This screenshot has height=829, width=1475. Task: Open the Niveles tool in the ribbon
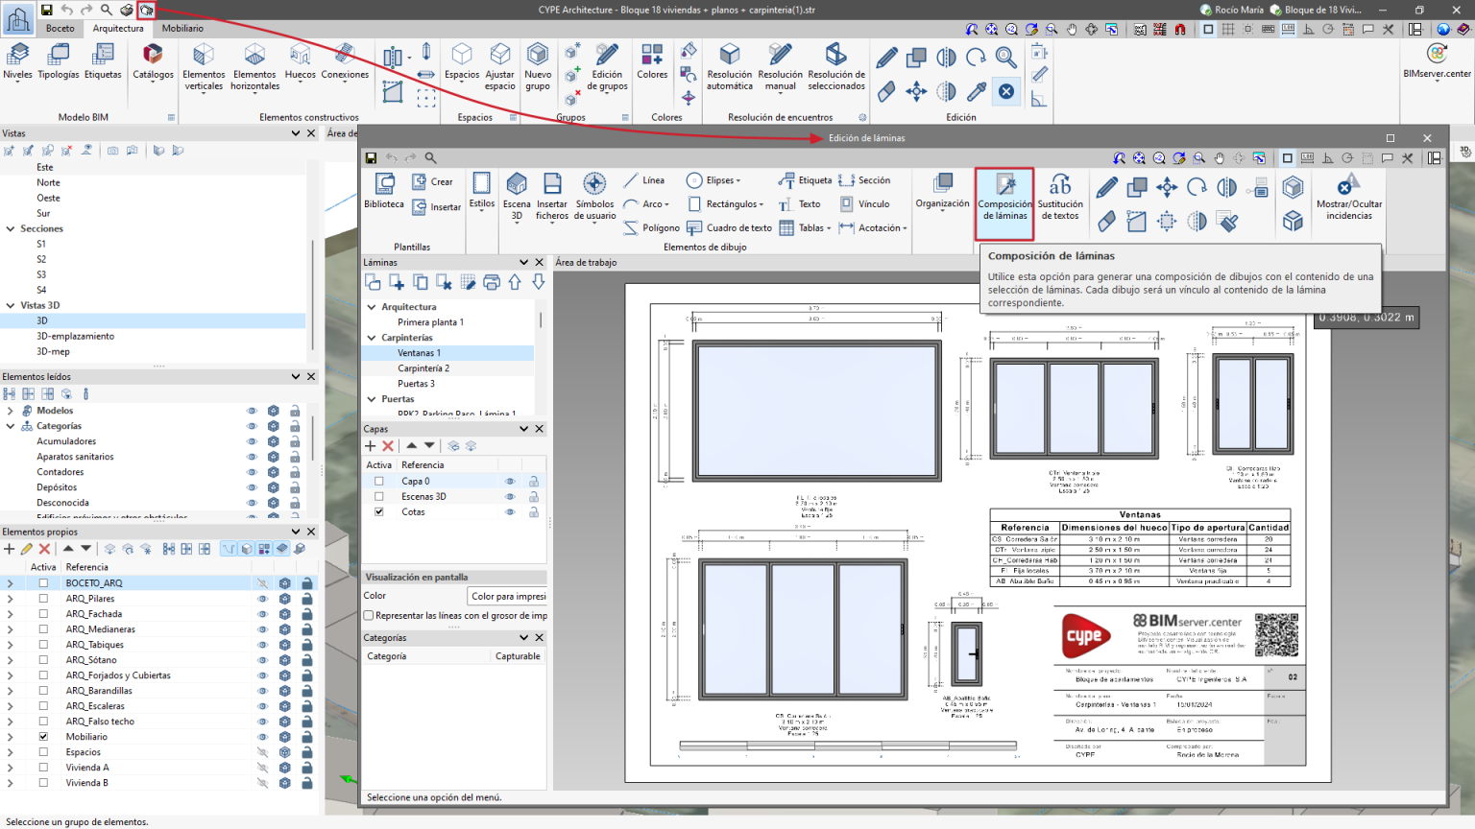point(17,61)
